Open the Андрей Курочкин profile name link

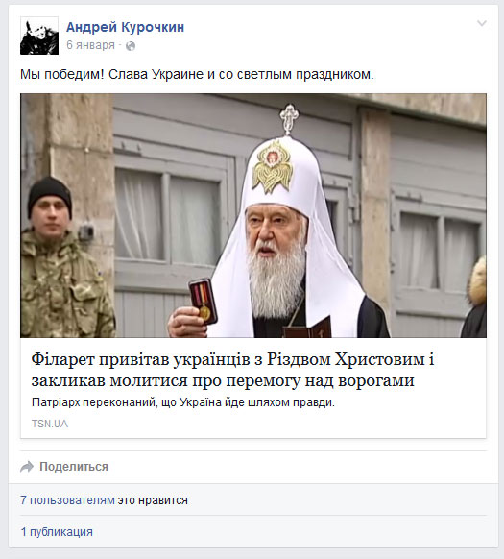(125, 27)
